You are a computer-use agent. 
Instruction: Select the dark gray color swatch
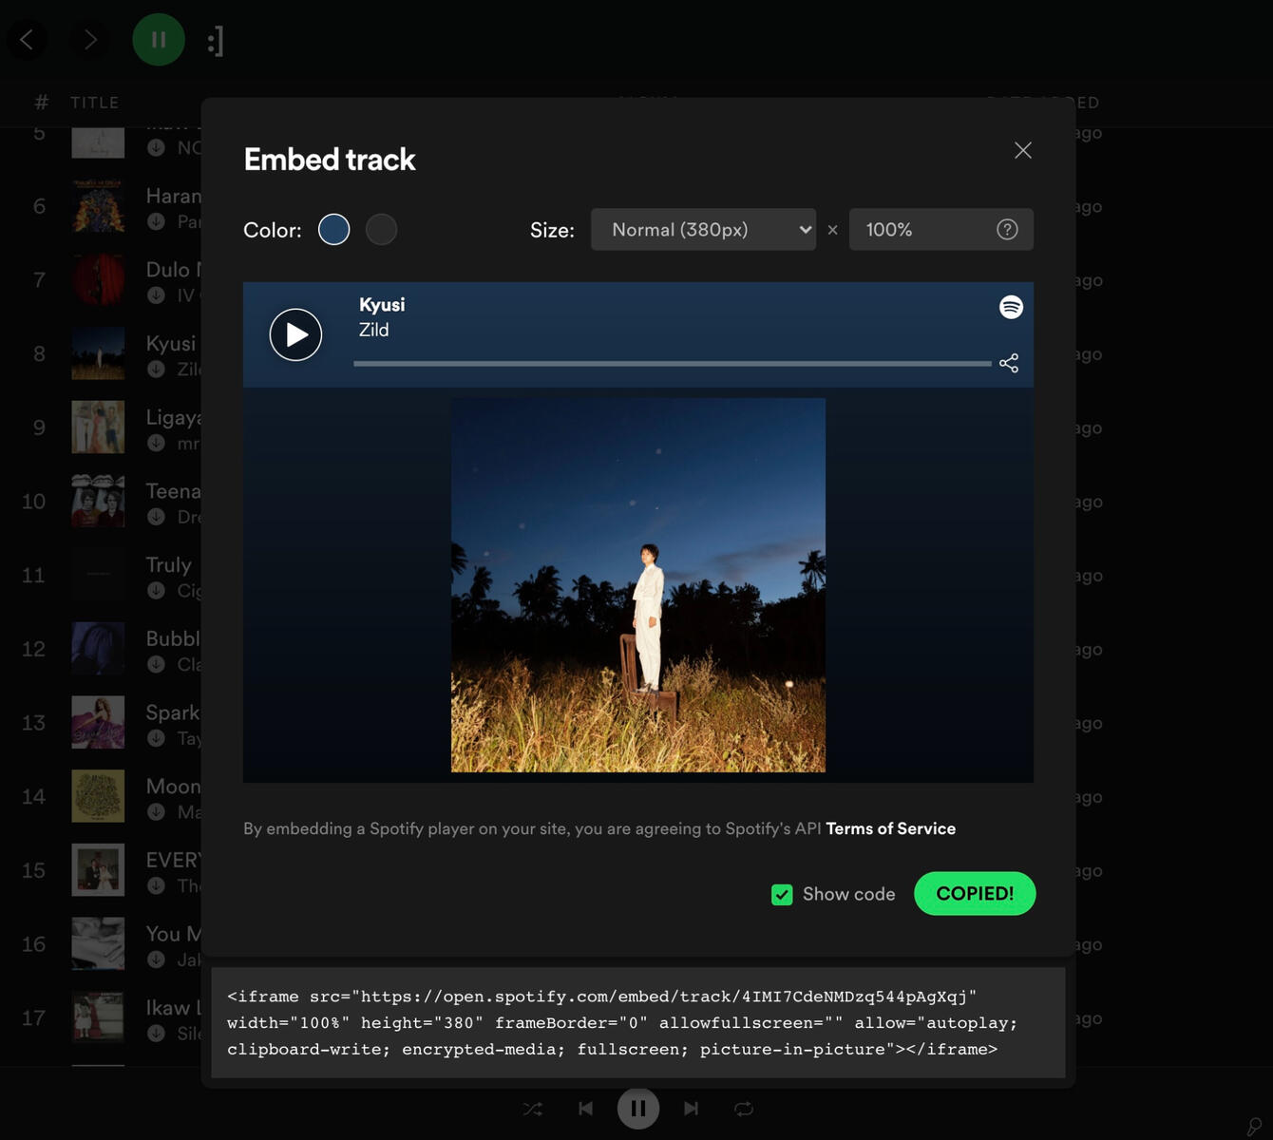[381, 230]
